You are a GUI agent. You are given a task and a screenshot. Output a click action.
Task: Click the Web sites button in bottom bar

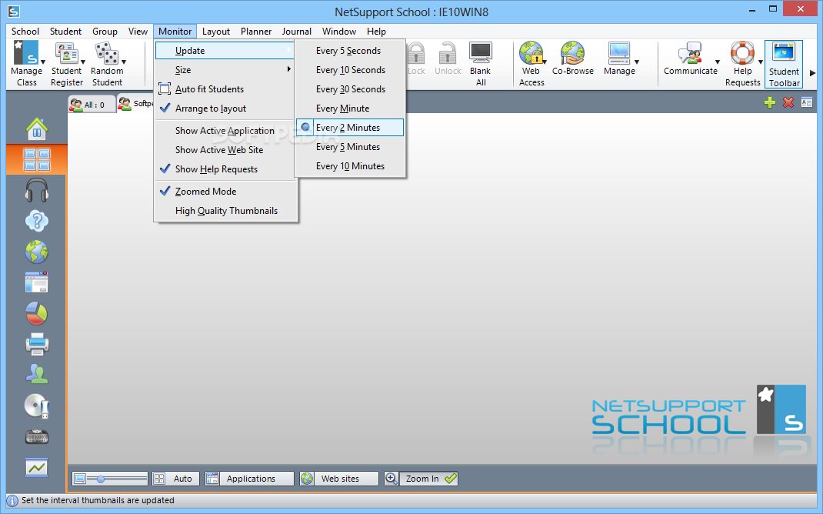(x=338, y=479)
